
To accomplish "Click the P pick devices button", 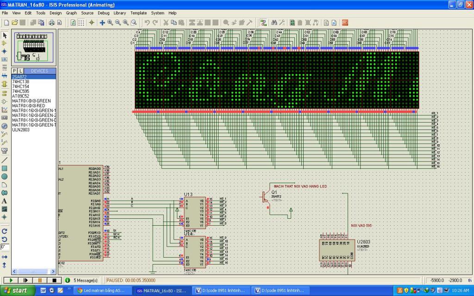I will pos(15,71).
